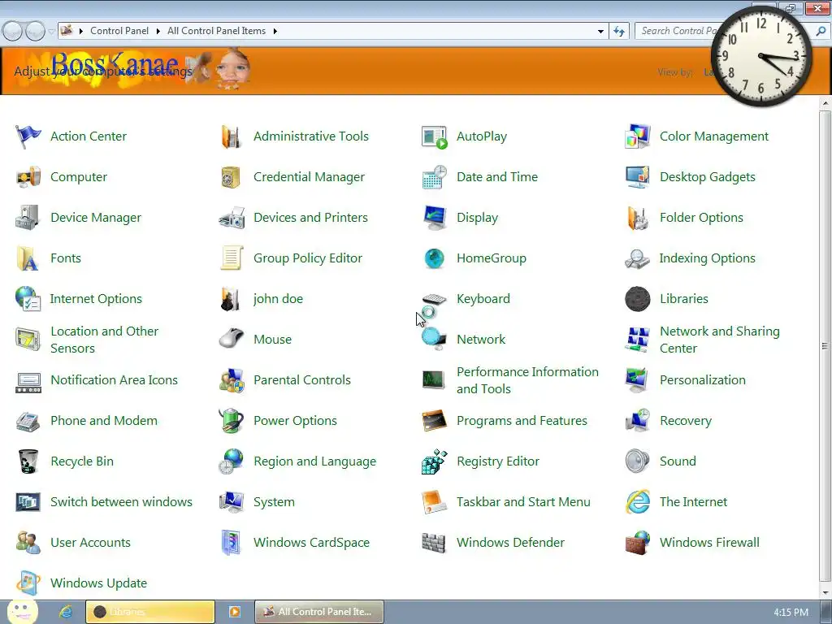The width and height of the screenshot is (832, 624).
Task: Click the Windows CardSpace link
Action: [311, 543]
